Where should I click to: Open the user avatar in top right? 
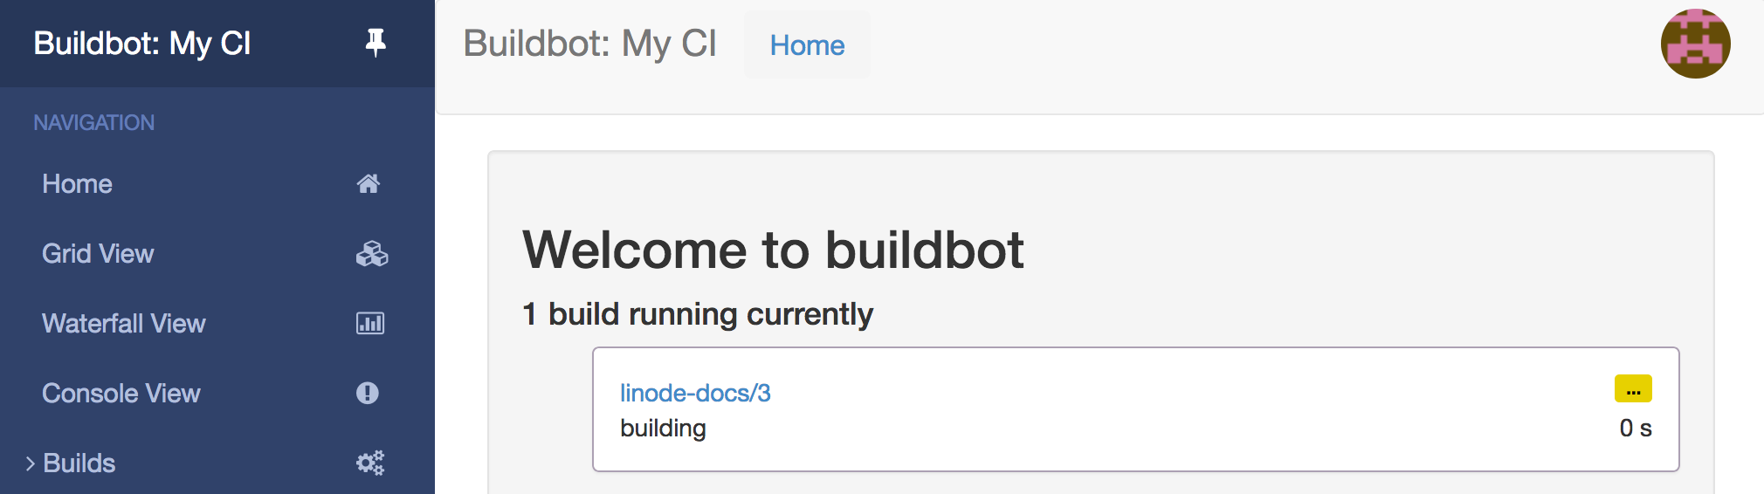click(1695, 44)
